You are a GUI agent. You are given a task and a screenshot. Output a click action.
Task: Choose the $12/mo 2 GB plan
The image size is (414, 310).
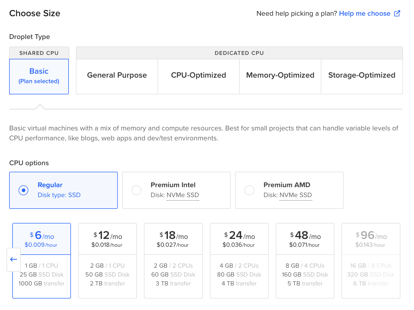click(108, 260)
